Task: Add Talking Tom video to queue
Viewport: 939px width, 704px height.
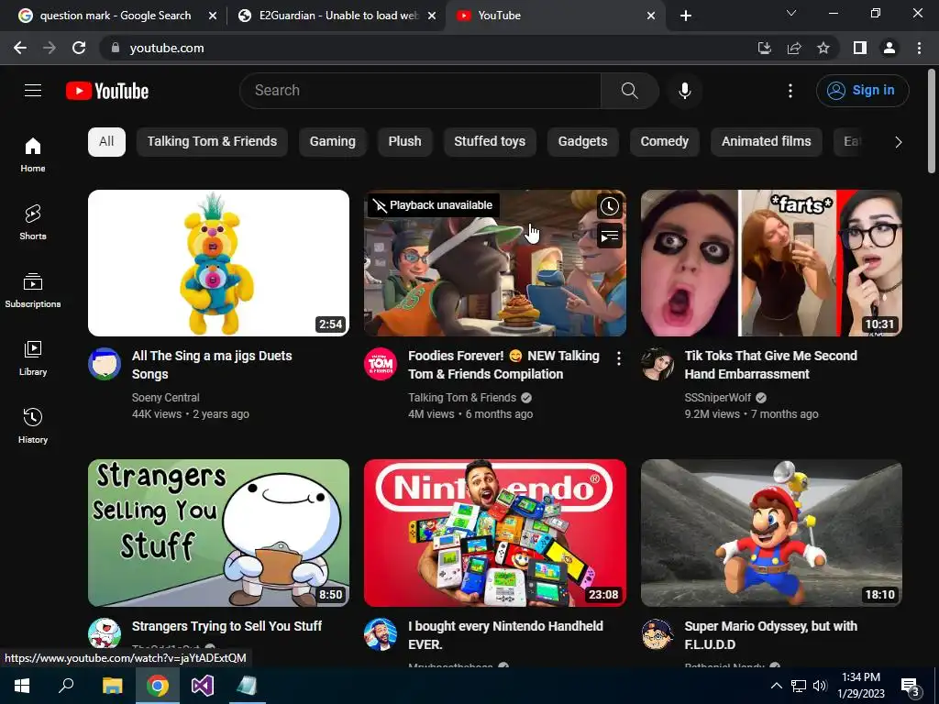Action: pyautogui.click(x=609, y=236)
